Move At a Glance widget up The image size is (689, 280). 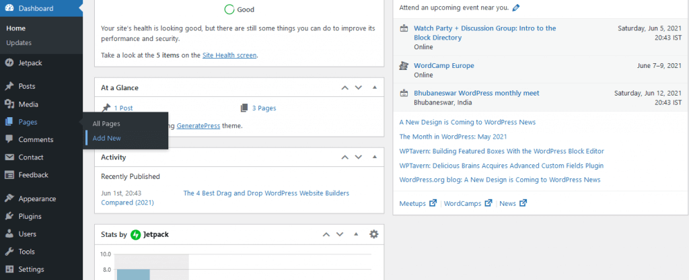point(345,87)
